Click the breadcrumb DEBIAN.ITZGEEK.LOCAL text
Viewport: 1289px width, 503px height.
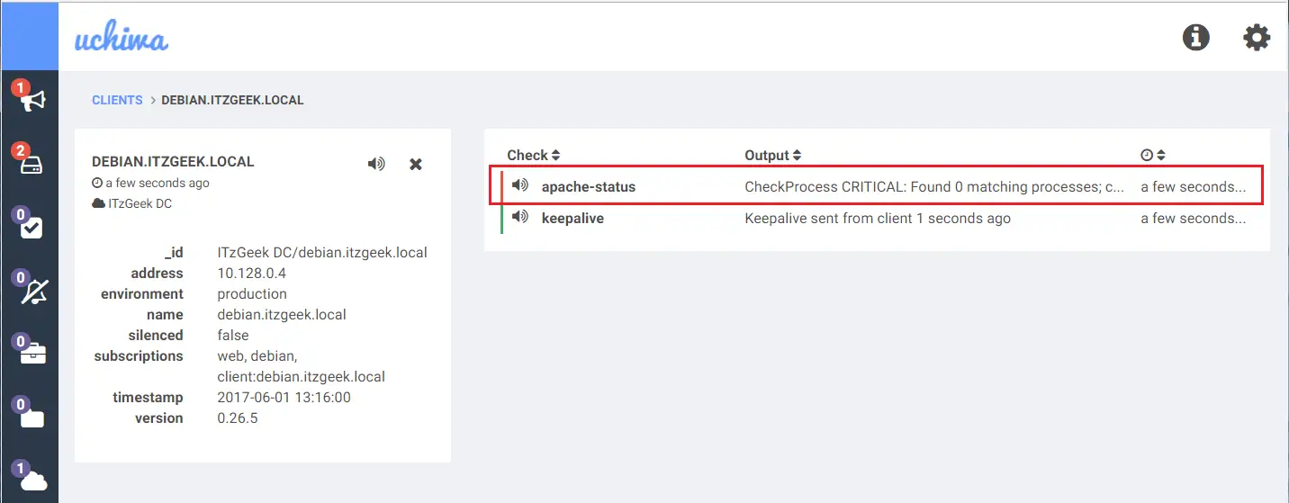click(232, 100)
